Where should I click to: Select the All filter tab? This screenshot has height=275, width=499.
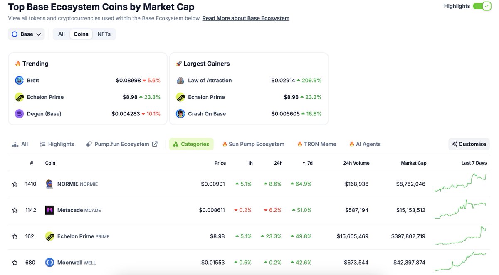(62, 34)
